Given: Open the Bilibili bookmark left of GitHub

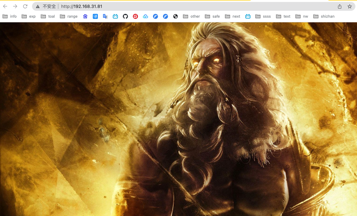Looking at the screenshot, I should [x=115, y=16].
